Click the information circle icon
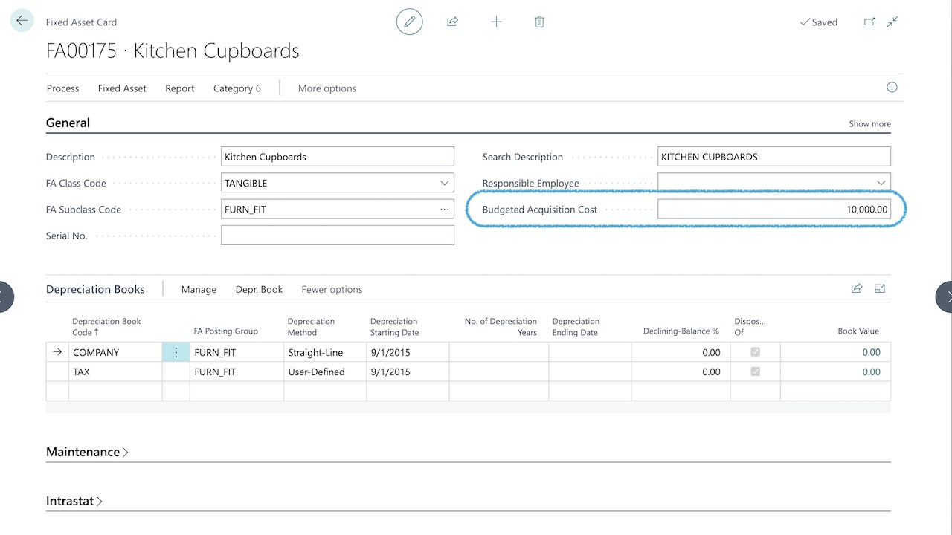Viewport: 952px width, 535px height. [x=892, y=88]
